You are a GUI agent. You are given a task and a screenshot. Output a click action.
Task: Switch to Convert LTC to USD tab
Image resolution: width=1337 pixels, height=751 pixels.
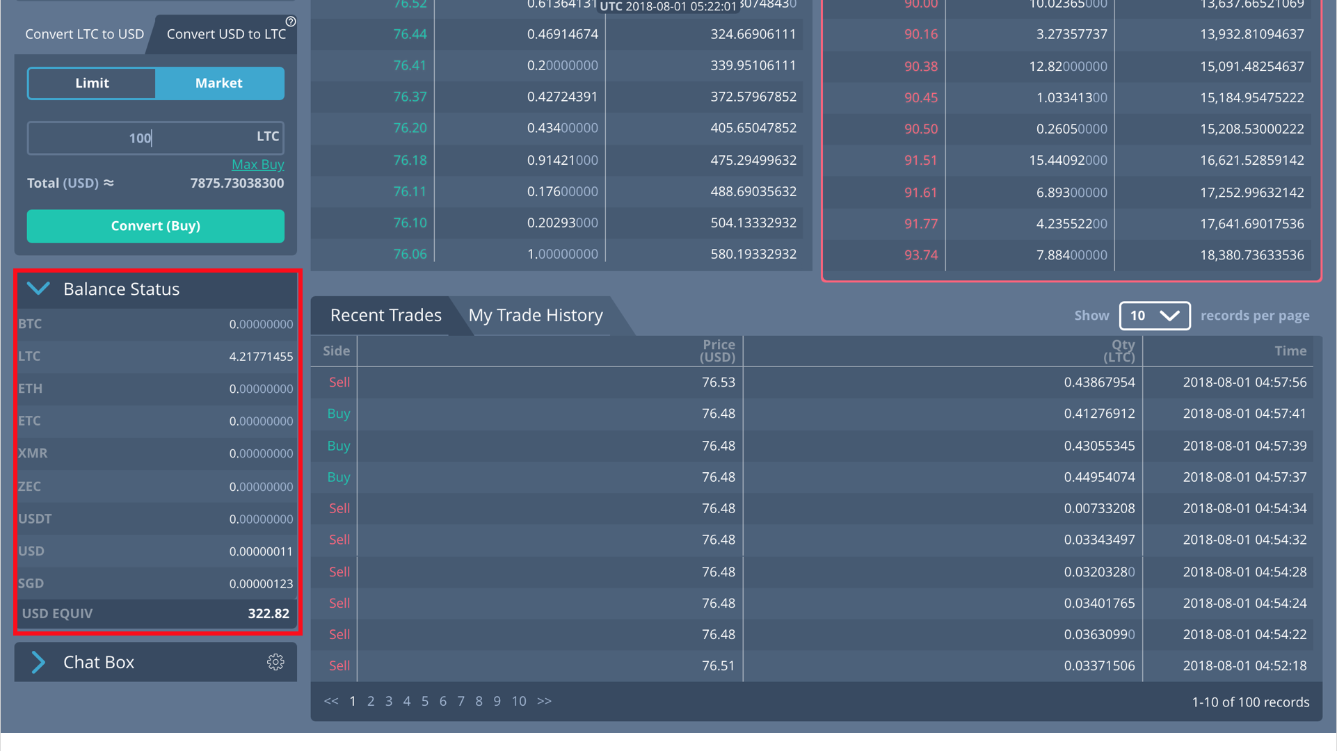84,34
